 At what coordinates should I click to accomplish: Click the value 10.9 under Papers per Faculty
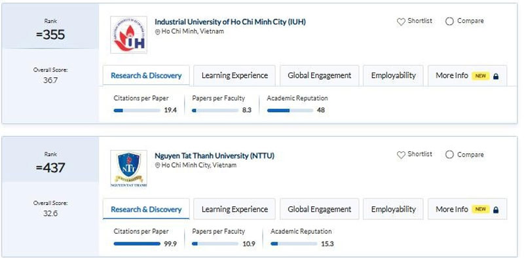249,244
